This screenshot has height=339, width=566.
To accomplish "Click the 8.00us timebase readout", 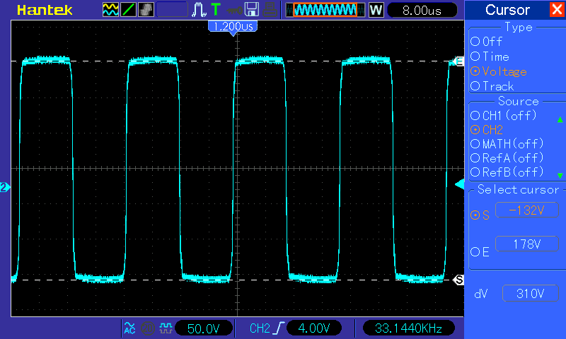I will pyautogui.click(x=420, y=11).
